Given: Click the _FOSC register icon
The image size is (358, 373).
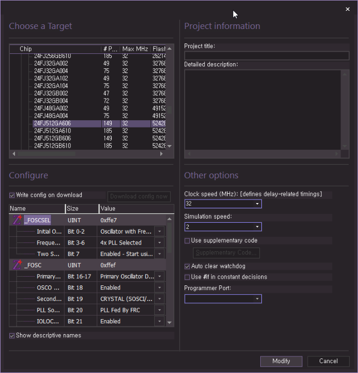Looking at the screenshot, I should [17, 265].
